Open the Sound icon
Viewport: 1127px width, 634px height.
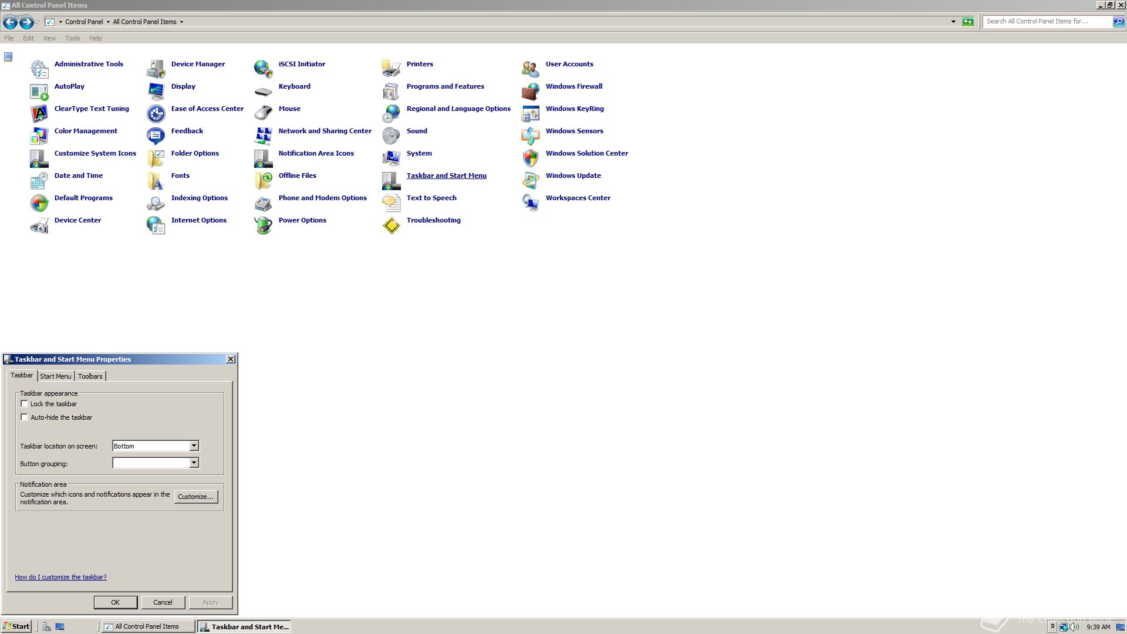tap(392, 136)
